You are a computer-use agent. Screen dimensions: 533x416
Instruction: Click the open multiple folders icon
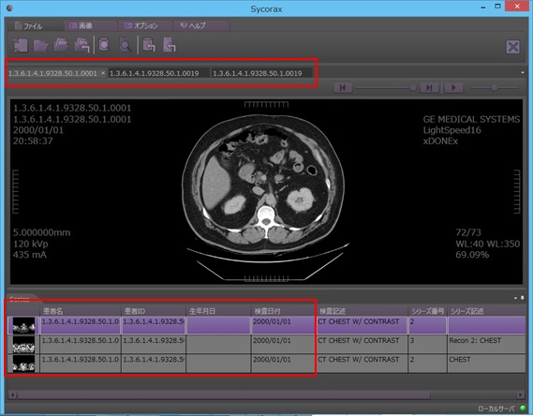(61, 45)
